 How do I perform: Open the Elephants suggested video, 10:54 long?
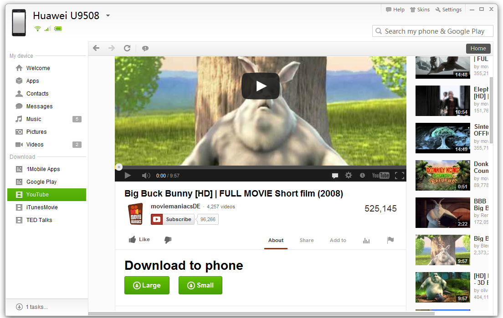(x=443, y=101)
